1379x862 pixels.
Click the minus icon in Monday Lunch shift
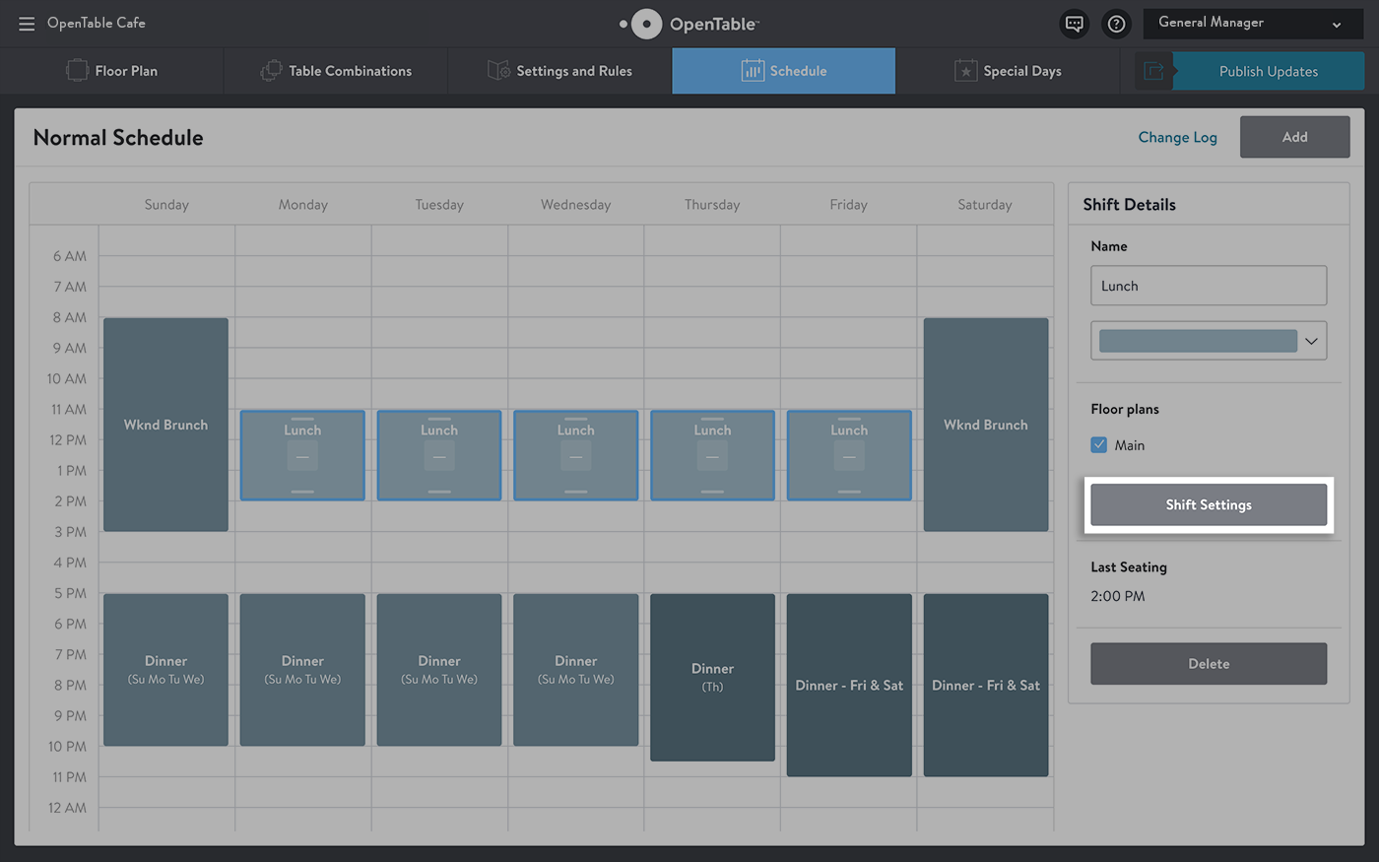(302, 456)
